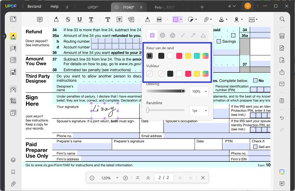This screenshot has height=191, width=295.
Task: Tick the Savings checkbox
Action: [x=219, y=41]
